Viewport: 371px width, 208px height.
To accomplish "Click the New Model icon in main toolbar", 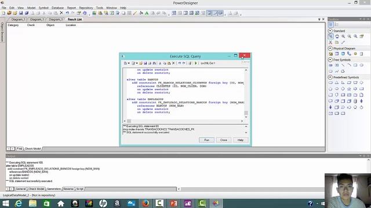I will 3,13.
